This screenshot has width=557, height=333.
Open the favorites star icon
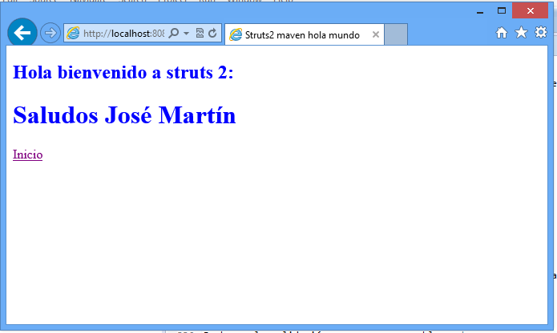coord(521,32)
